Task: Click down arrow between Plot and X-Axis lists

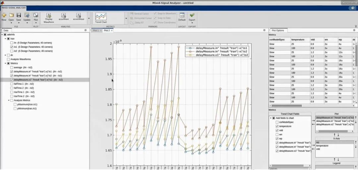Action: coord(338,135)
